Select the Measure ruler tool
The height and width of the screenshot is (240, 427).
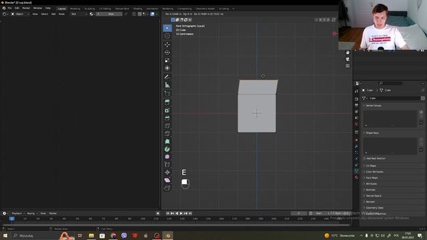pyautogui.click(x=167, y=85)
